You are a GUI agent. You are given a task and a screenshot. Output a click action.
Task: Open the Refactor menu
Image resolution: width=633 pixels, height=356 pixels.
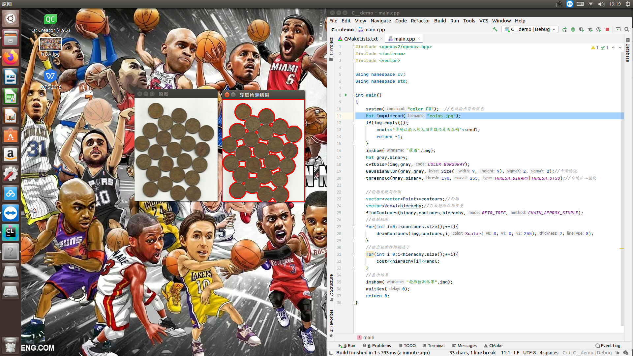pos(420,21)
